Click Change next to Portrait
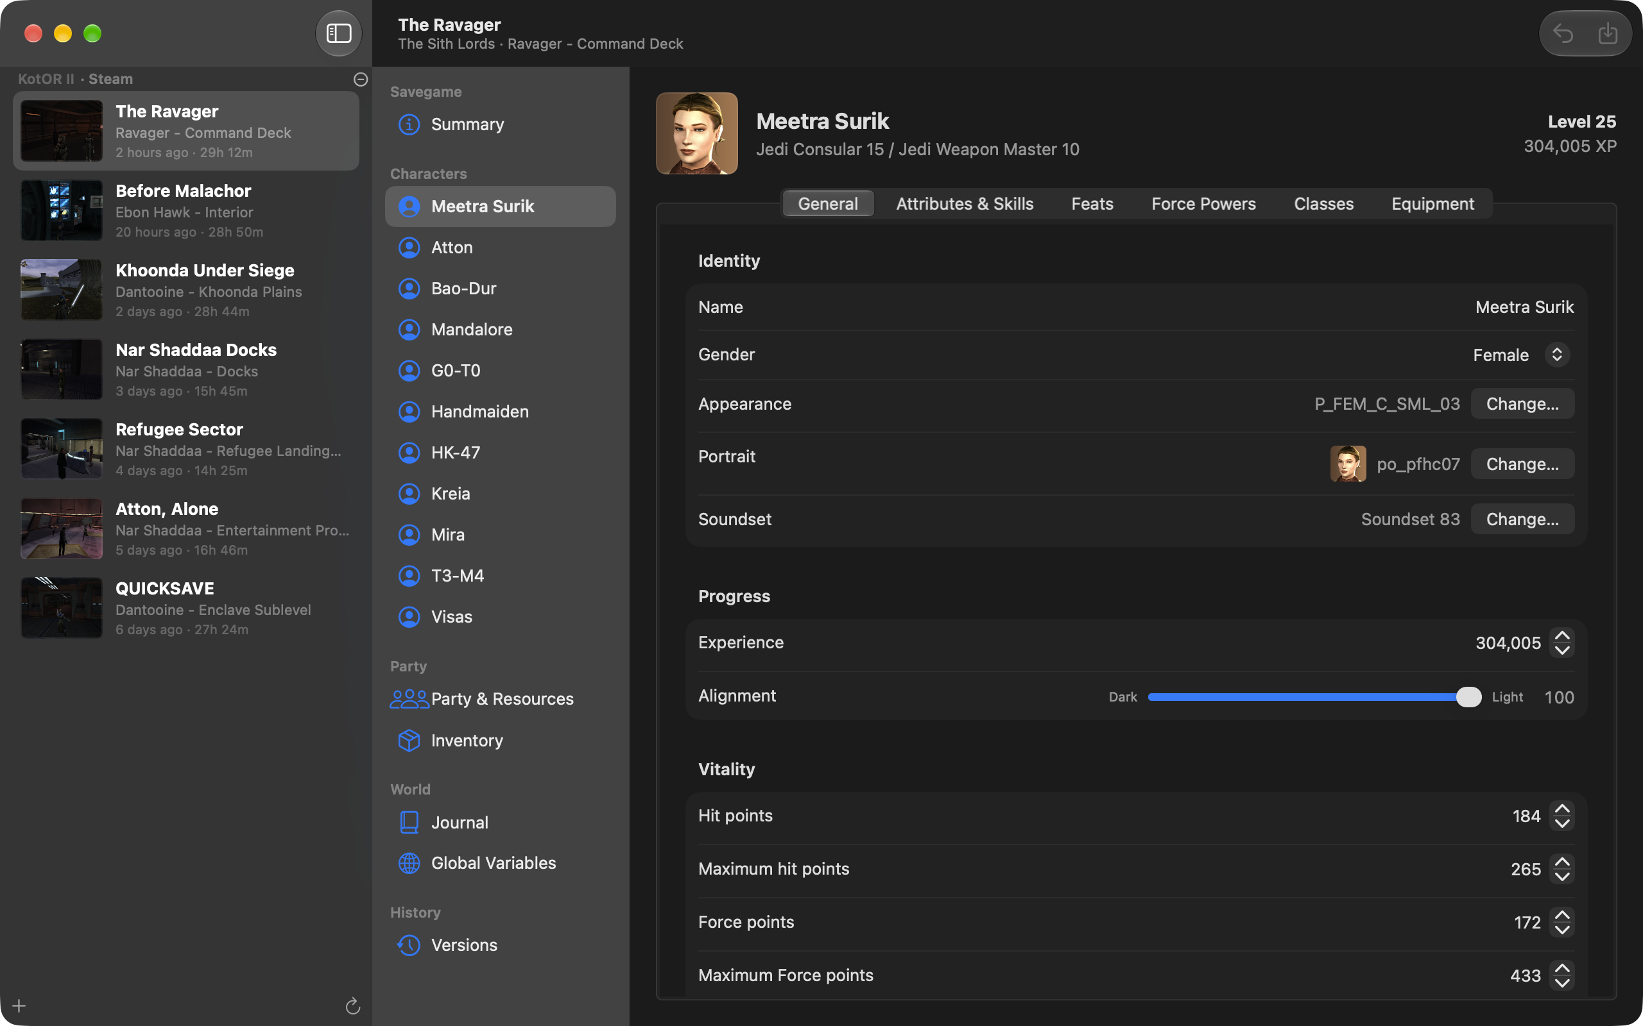Viewport: 1643px width, 1026px height. [1522, 464]
